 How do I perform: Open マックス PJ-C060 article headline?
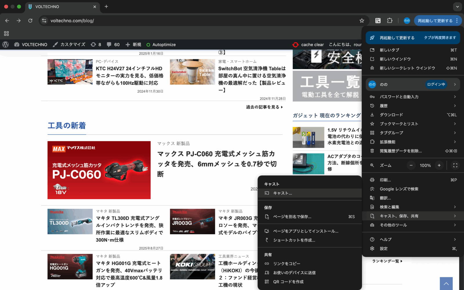[x=217, y=164]
